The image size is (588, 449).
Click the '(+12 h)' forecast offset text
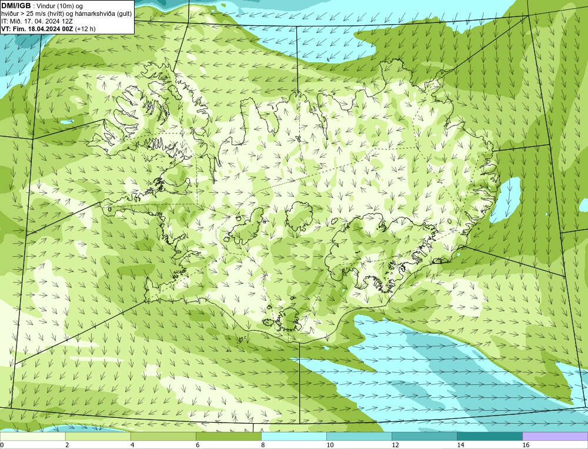click(85, 29)
